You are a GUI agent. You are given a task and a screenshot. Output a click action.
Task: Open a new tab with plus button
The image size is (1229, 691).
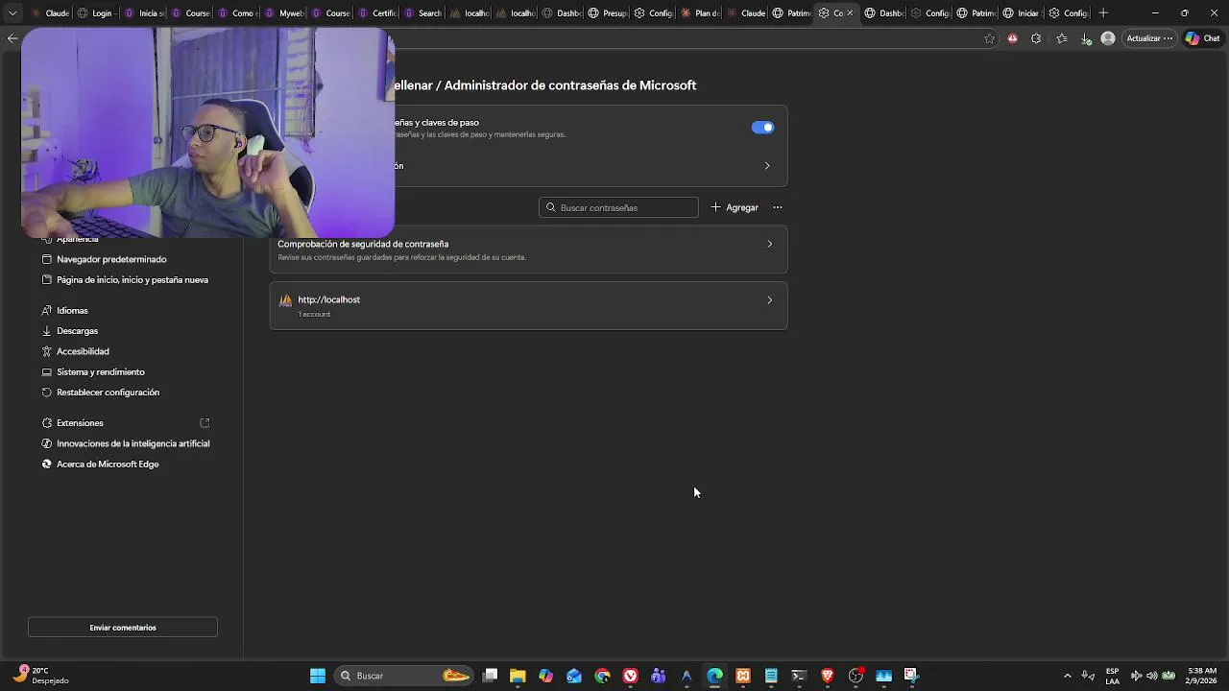tap(1103, 13)
